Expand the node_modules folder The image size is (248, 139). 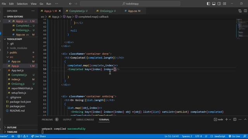click(x=18, y=48)
